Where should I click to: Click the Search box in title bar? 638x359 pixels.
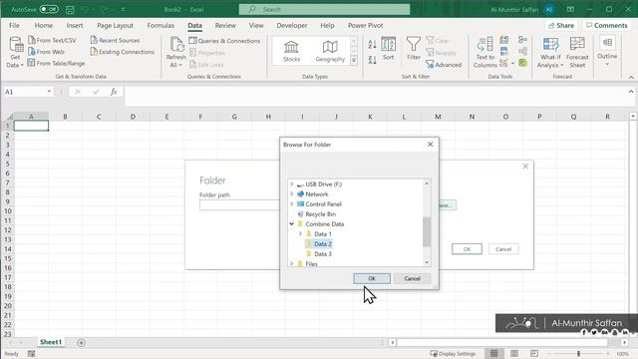[324, 9]
